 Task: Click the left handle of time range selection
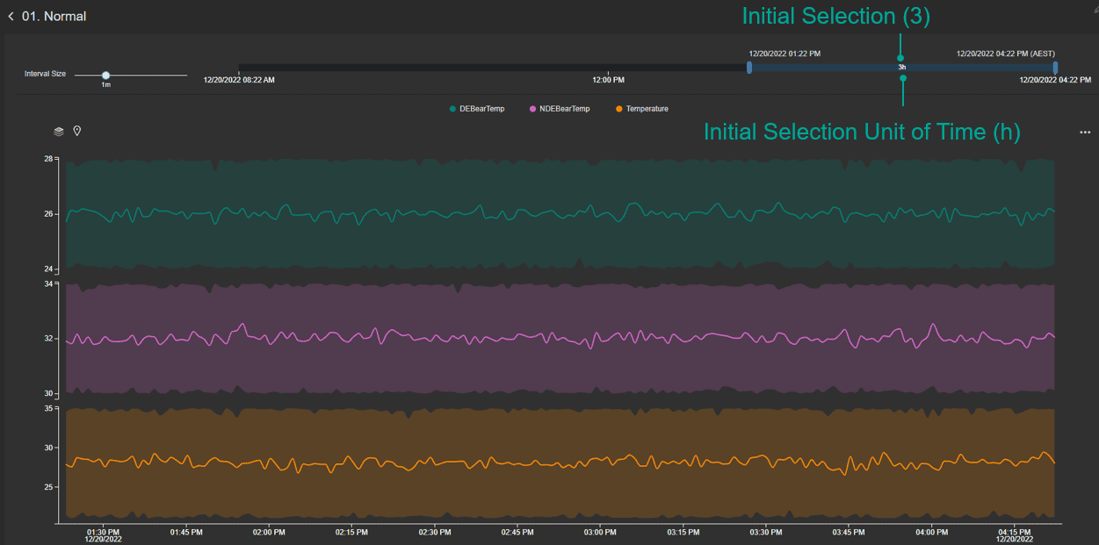(x=749, y=68)
